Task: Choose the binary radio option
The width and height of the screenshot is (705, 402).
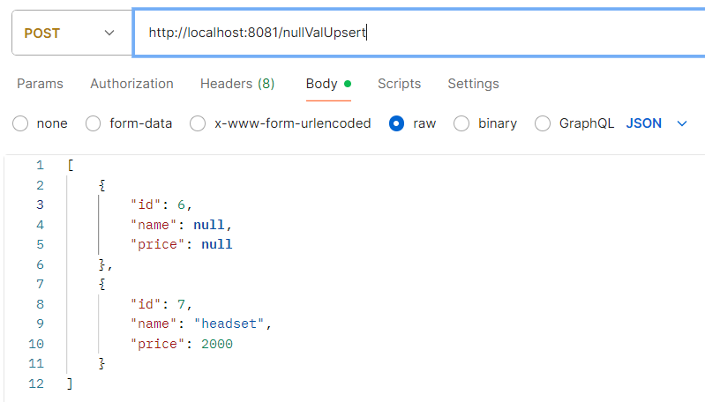Action: (461, 123)
